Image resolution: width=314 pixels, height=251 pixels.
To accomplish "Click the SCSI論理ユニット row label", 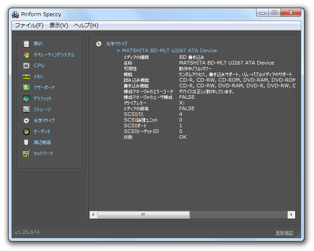I will coord(141,120).
